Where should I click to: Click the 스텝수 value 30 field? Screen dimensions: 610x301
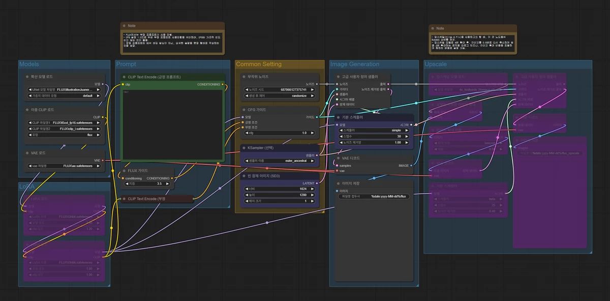(374, 136)
